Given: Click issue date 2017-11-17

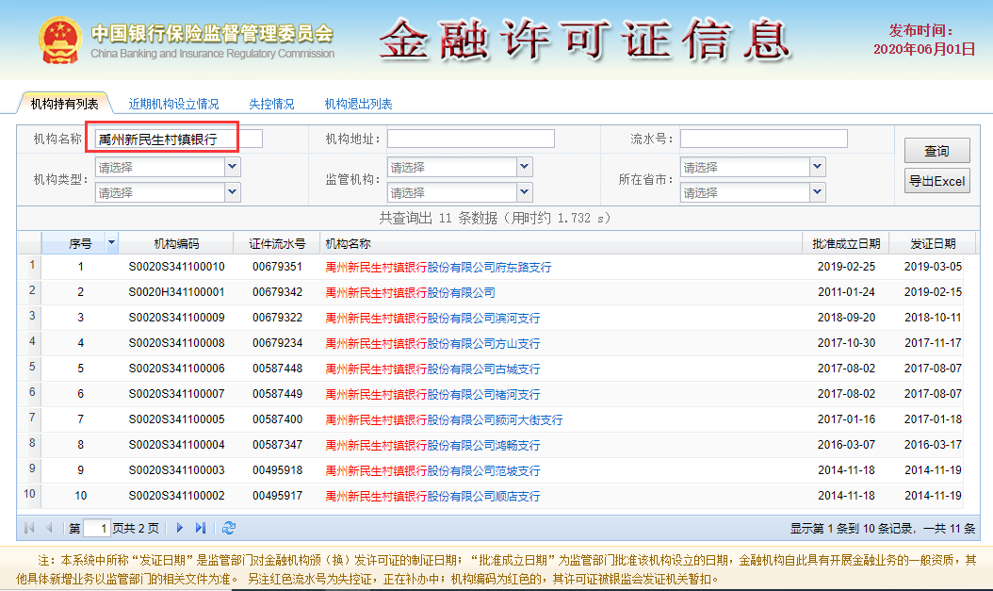Looking at the screenshot, I should (933, 343).
